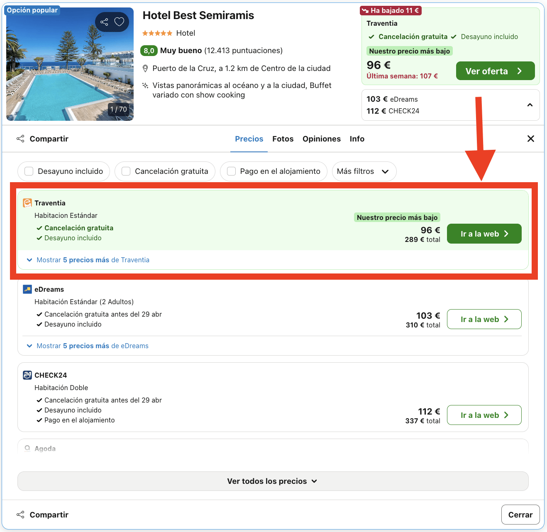Collapse the eDreams and CHECK24 price summary box
Screen dimensions: 547x532
[530, 105]
